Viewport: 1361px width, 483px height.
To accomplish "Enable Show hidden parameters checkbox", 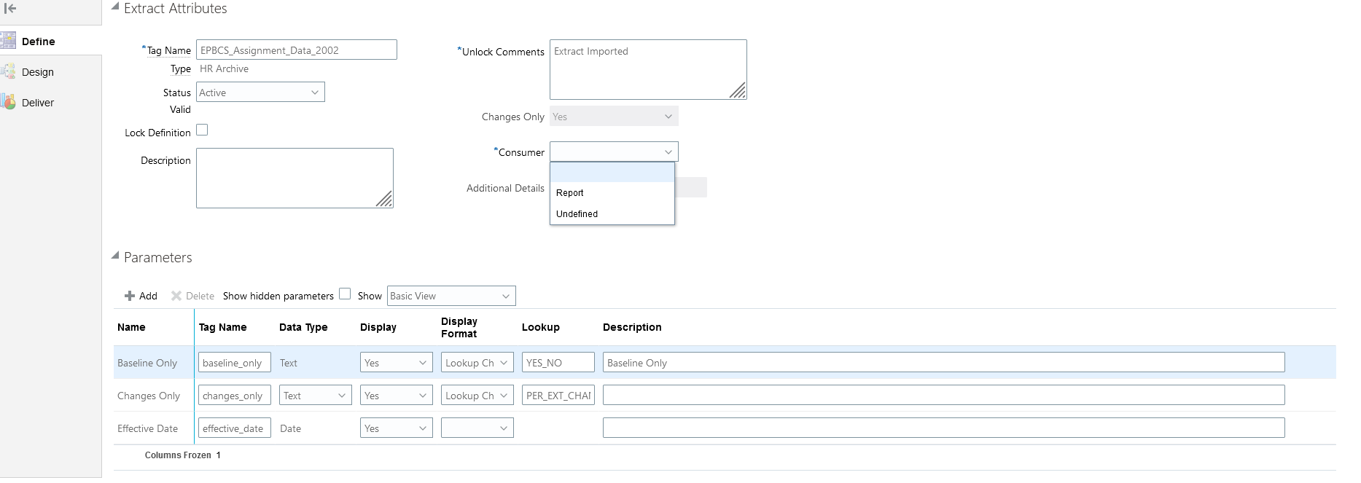I will [x=345, y=294].
